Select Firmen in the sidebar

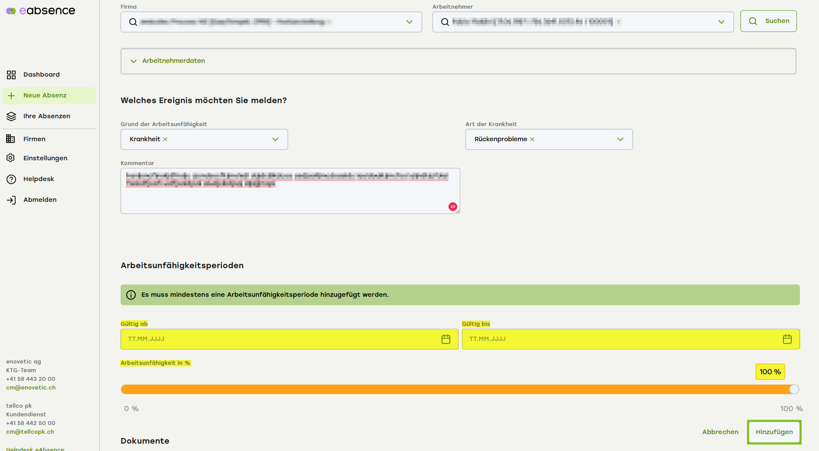click(x=34, y=139)
